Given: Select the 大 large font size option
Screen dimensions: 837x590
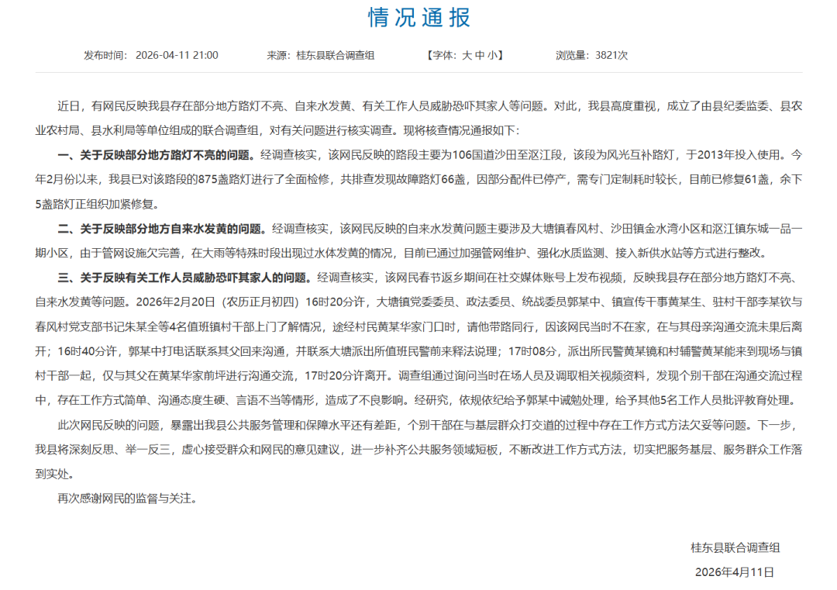Looking at the screenshot, I should (x=466, y=53).
